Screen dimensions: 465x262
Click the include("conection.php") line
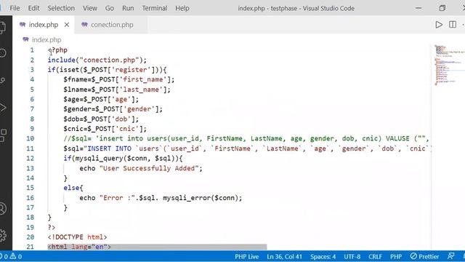[x=97, y=60]
